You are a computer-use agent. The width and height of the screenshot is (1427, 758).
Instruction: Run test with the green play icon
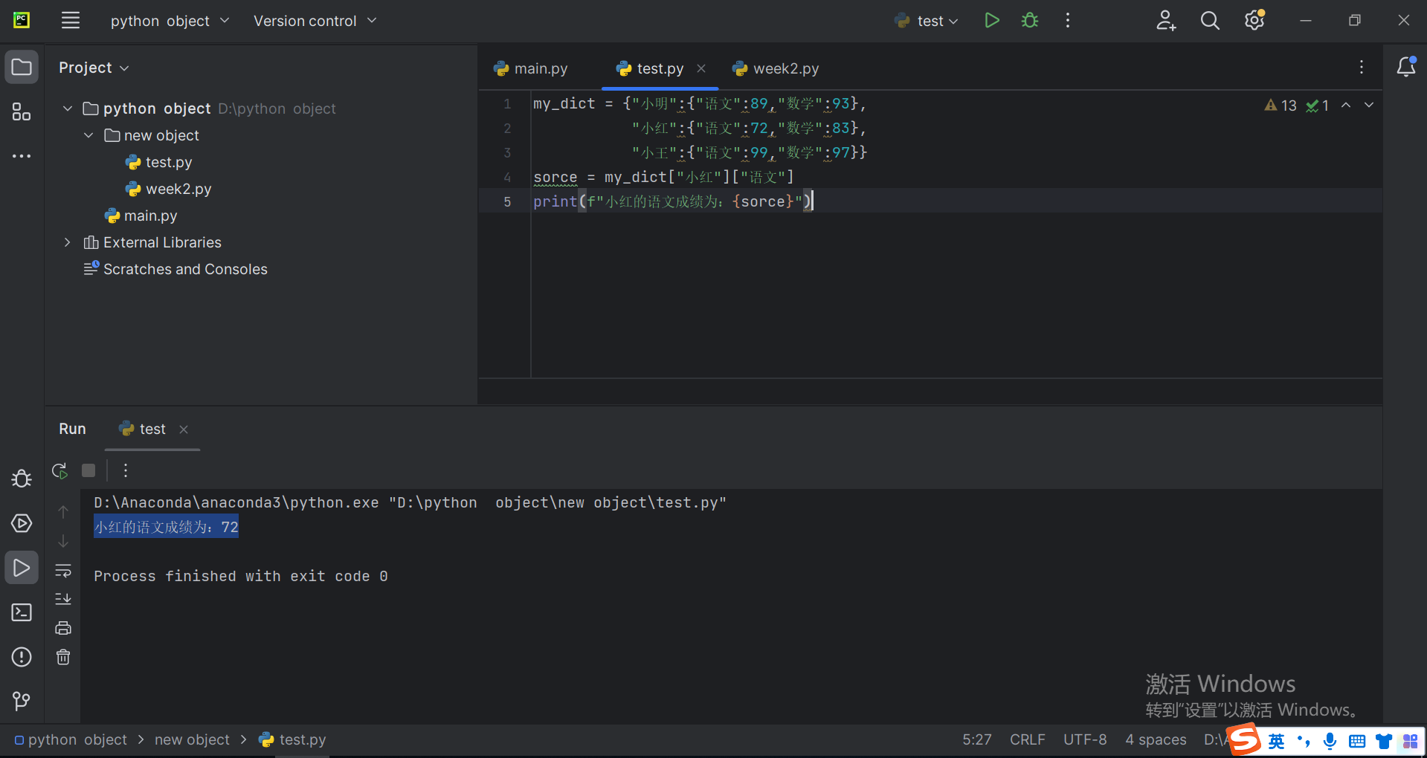pyautogui.click(x=991, y=21)
